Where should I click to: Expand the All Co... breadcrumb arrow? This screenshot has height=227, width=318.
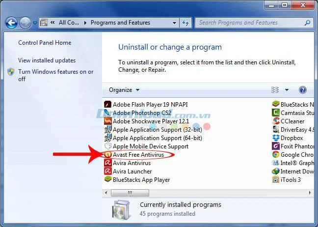(x=85, y=23)
